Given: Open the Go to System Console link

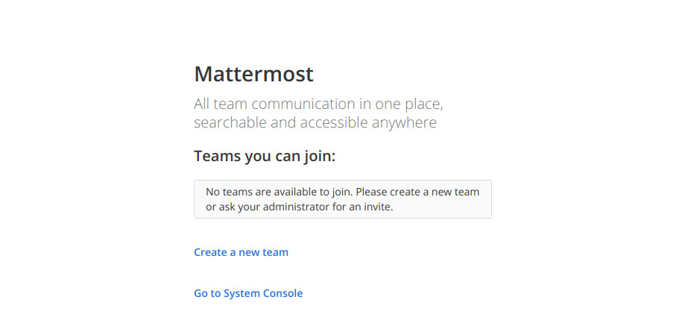Looking at the screenshot, I should click(248, 293).
